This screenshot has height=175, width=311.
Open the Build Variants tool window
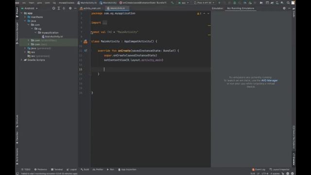tap(17, 157)
